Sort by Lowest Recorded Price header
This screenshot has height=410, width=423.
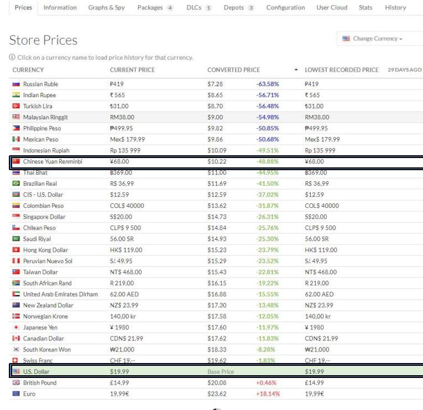[341, 70]
